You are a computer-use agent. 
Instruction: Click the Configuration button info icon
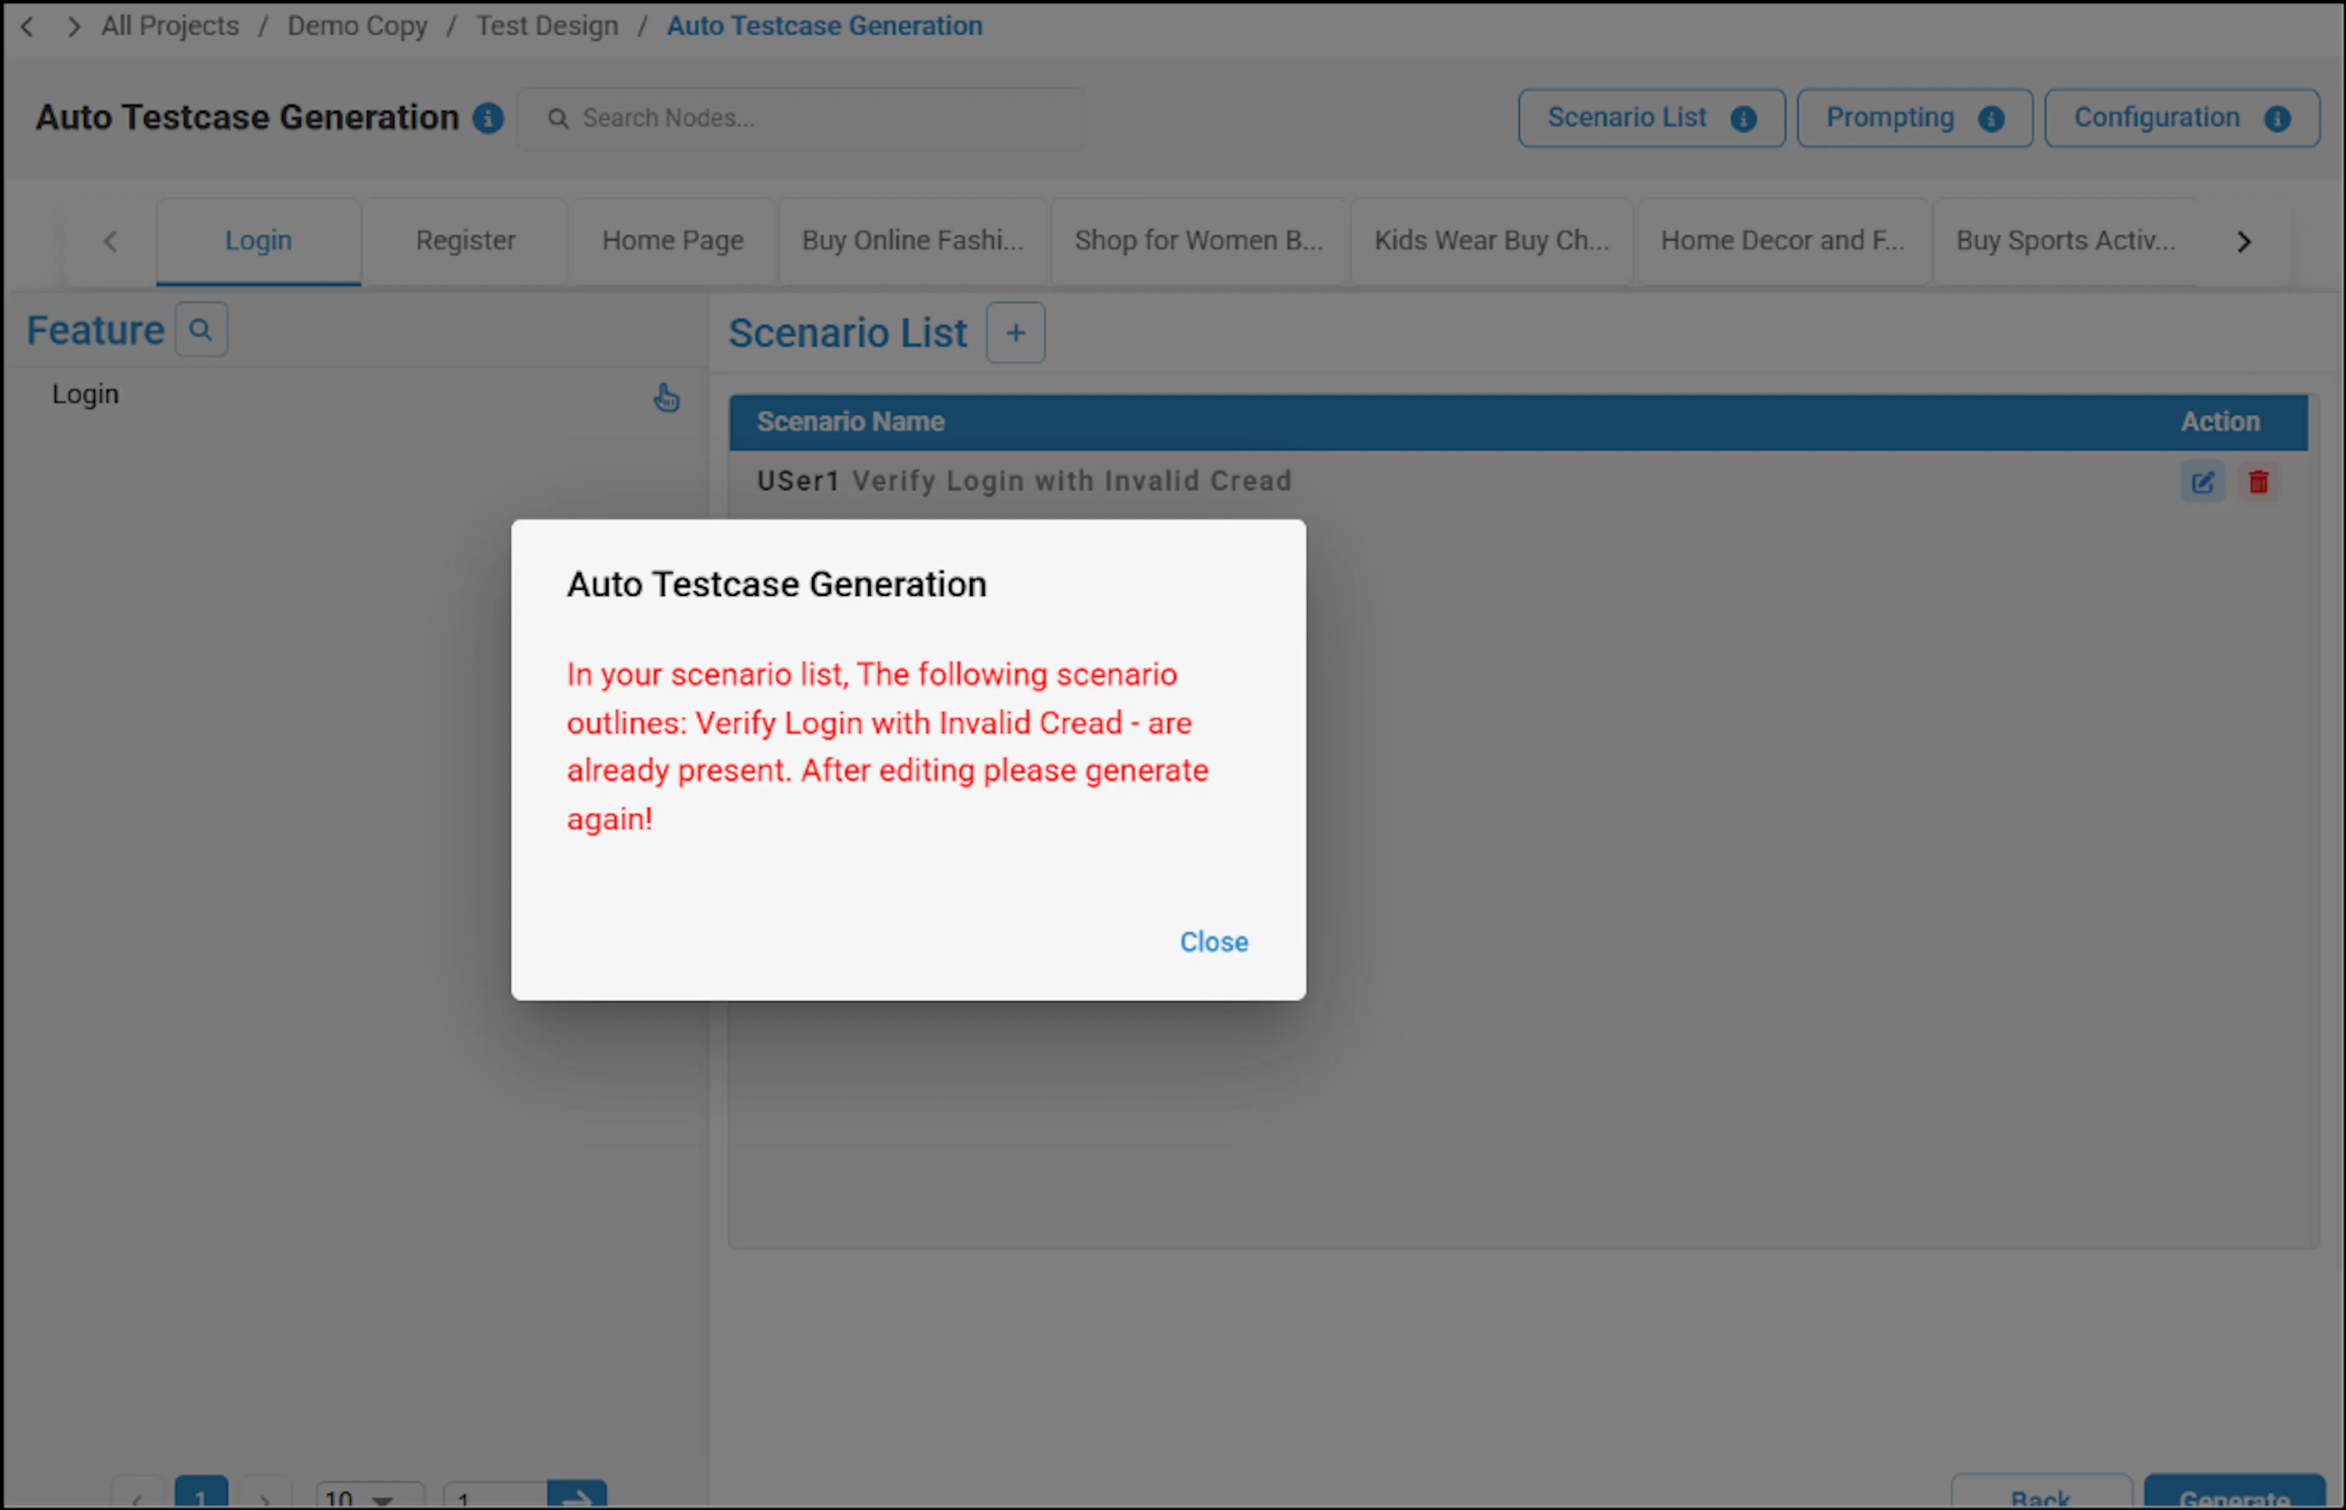tap(2276, 119)
